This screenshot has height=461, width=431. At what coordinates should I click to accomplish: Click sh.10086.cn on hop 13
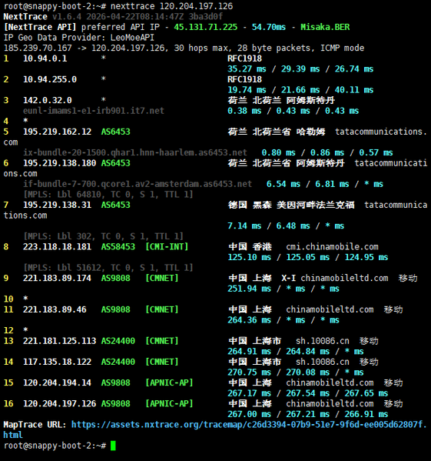coord(323,341)
